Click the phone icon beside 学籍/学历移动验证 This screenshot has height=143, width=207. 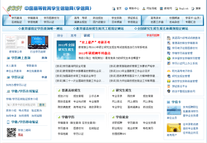click(8, 122)
